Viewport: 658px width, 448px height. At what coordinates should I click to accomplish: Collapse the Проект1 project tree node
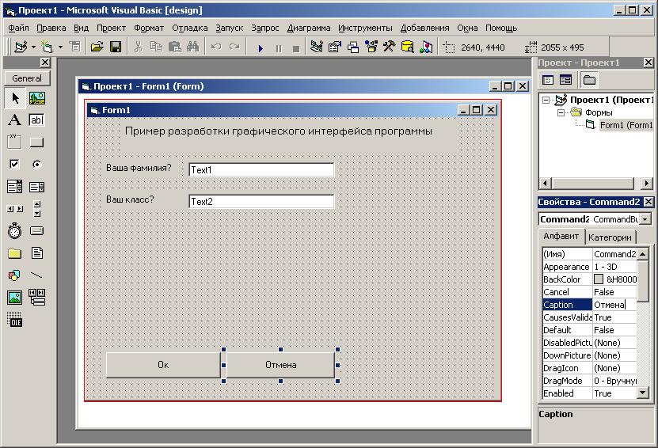(x=547, y=100)
